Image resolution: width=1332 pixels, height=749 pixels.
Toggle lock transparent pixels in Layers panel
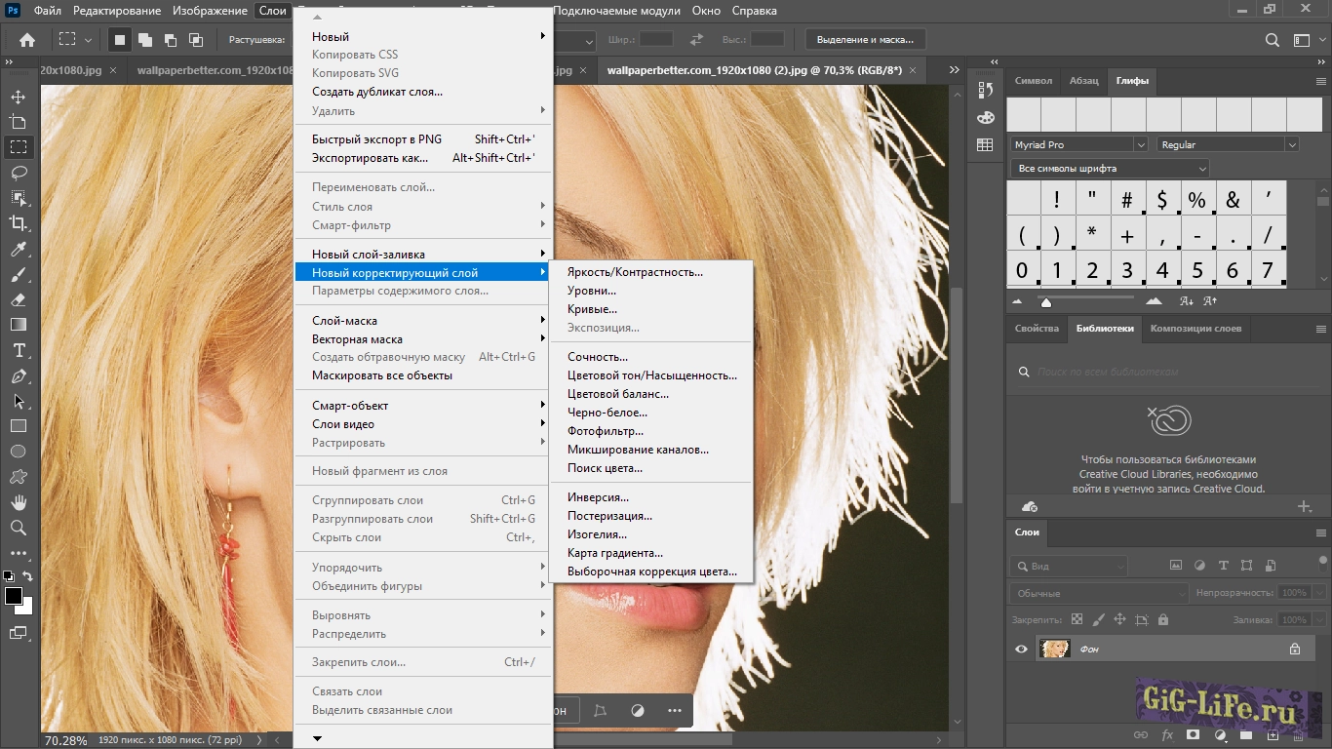click(x=1077, y=619)
